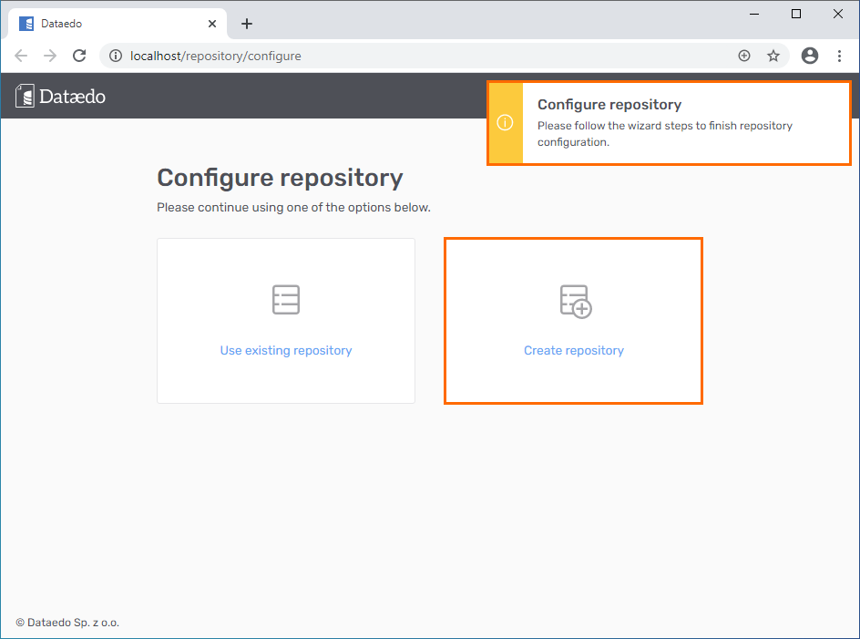
Task: Choose the "Create repository" link
Action: click(x=574, y=350)
